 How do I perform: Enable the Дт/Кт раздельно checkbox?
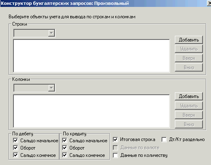pyautogui.click(x=164, y=139)
